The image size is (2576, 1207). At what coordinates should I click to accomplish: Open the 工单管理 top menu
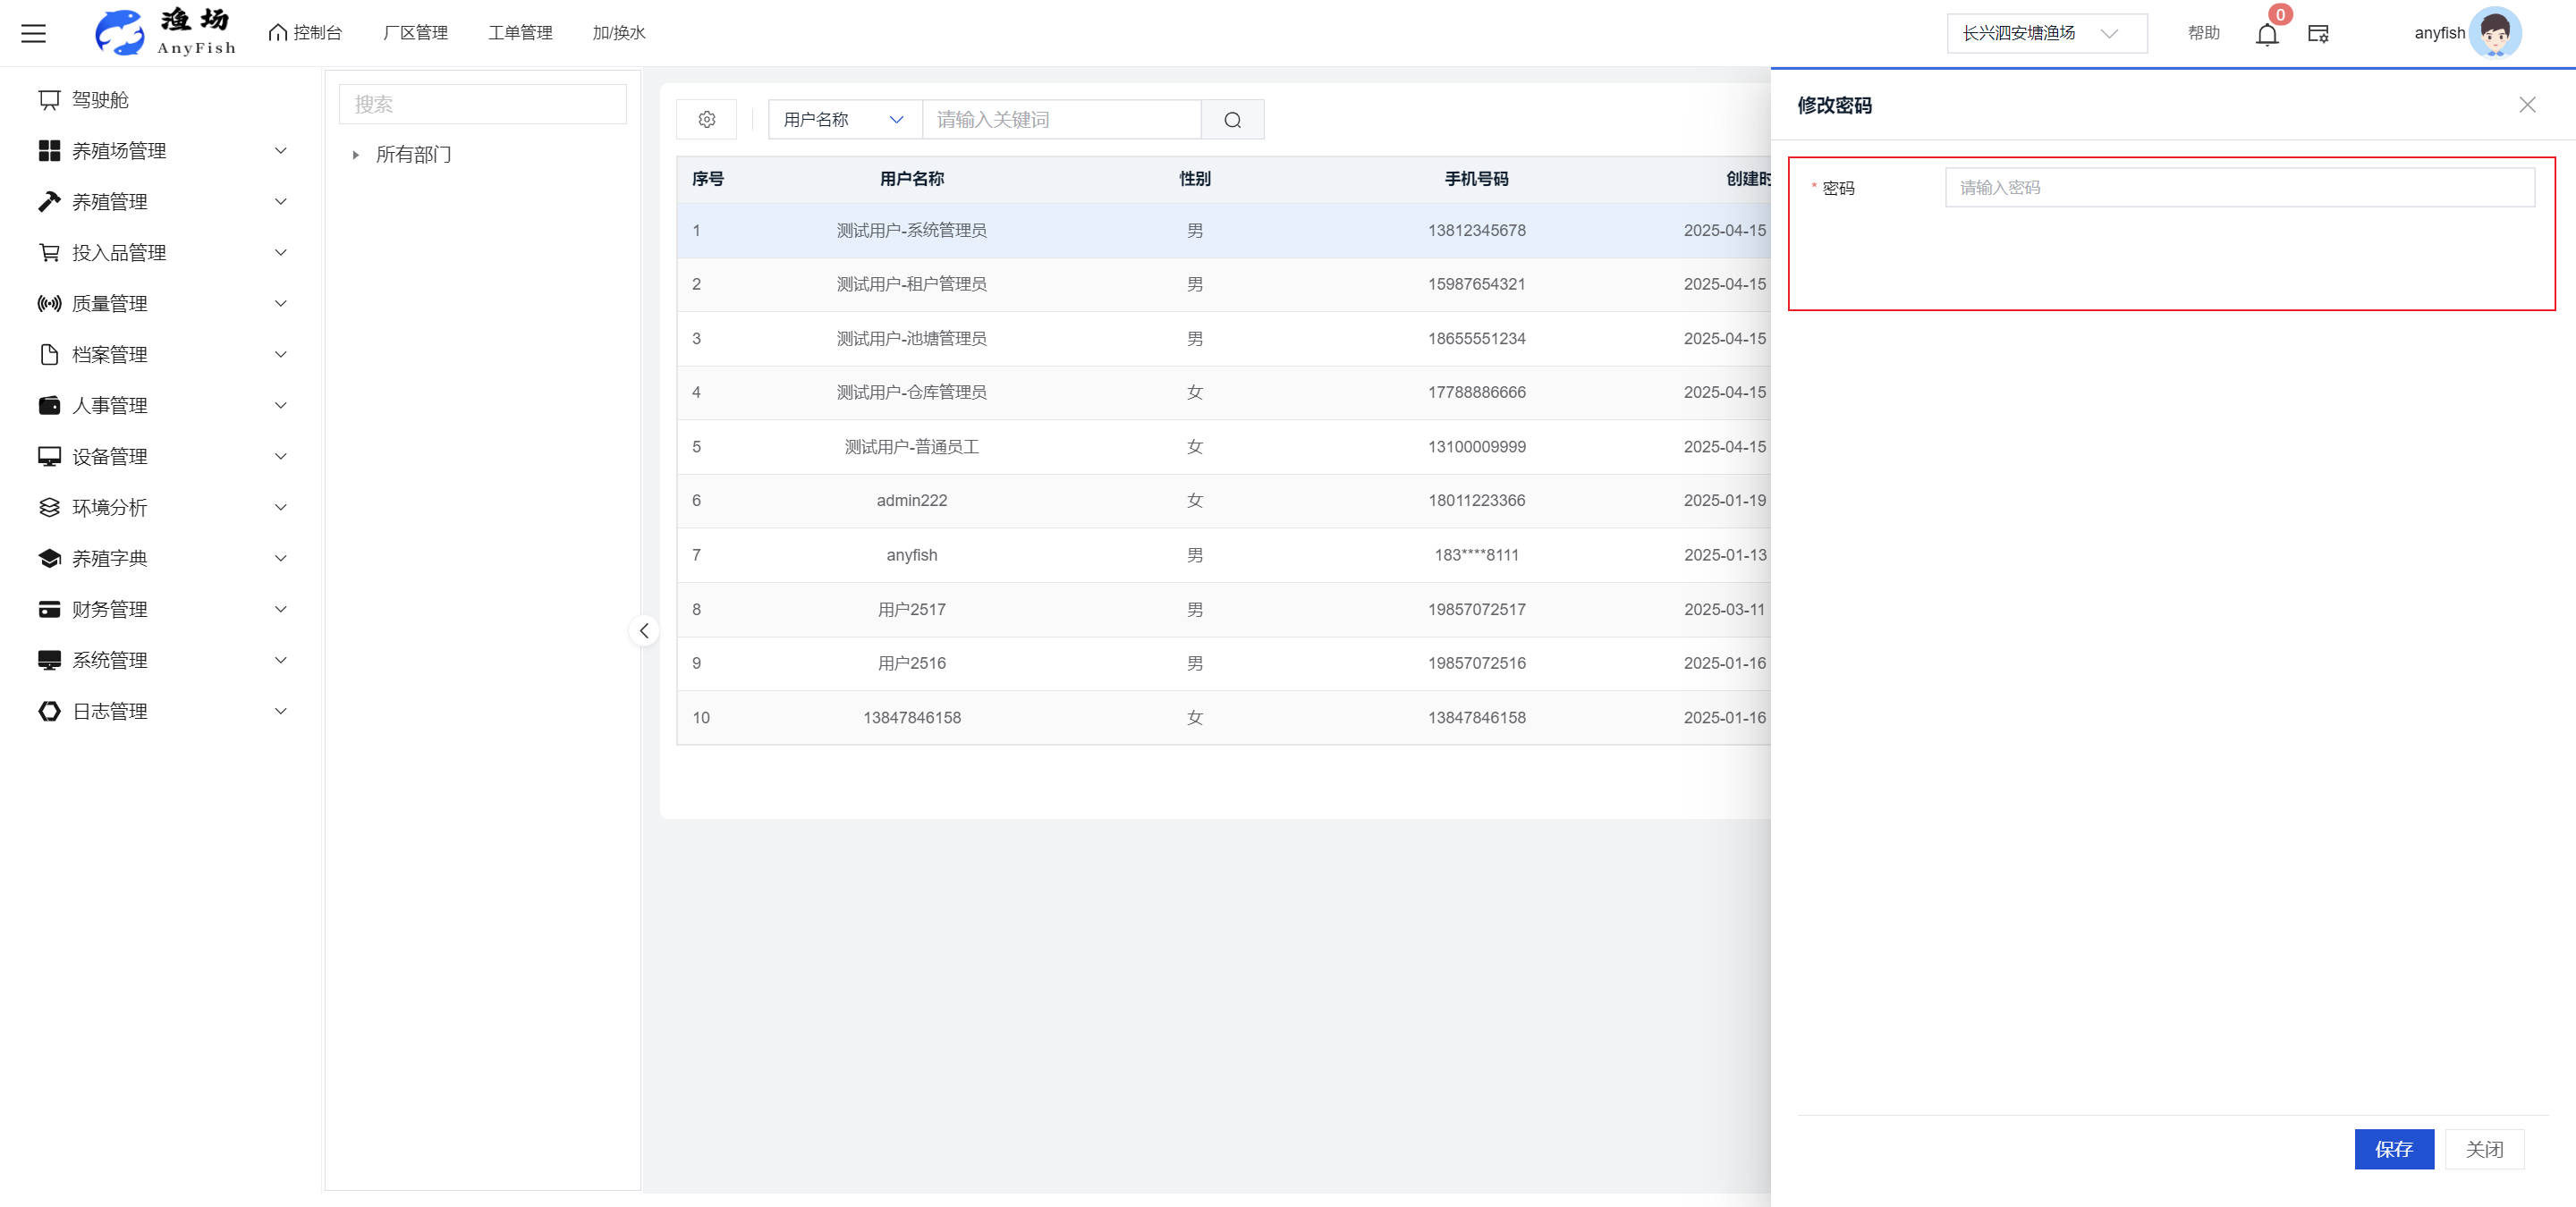click(x=520, y=33)
